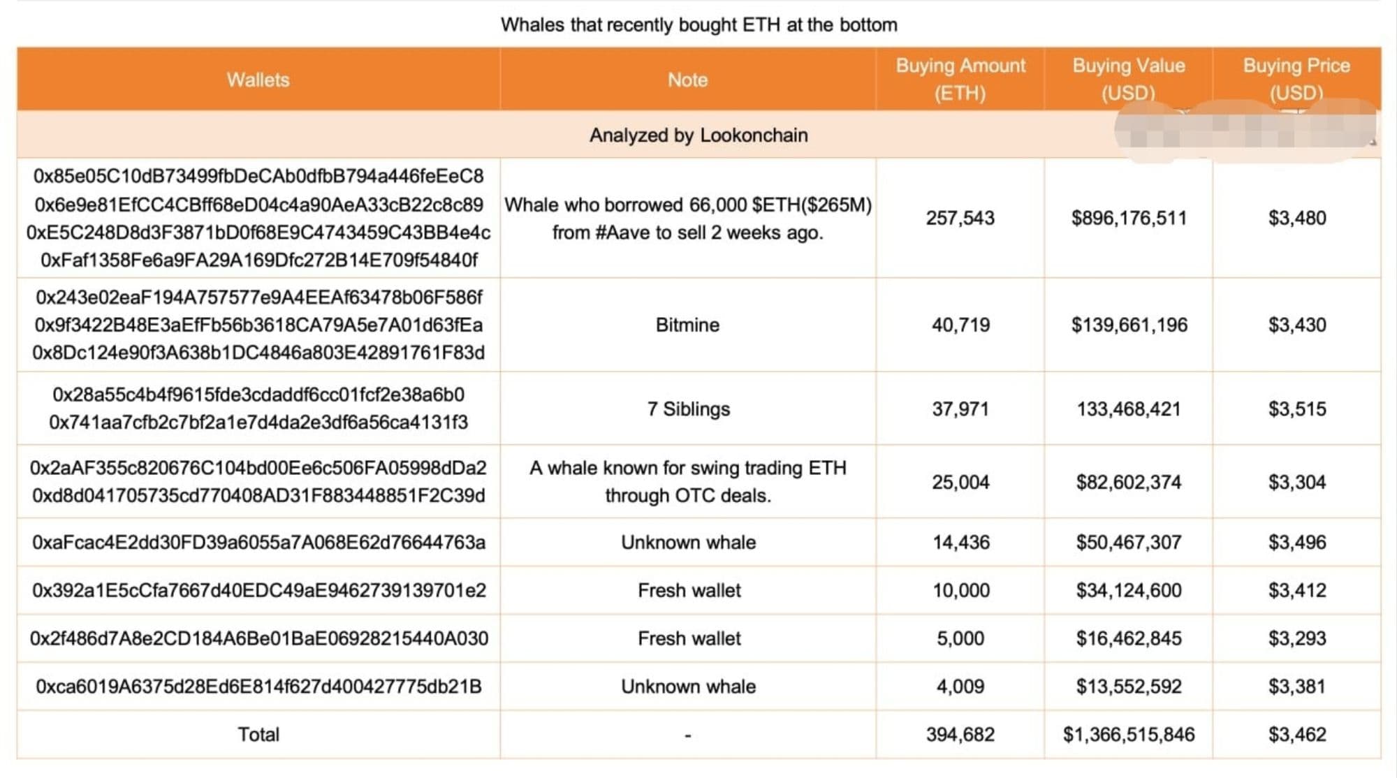The width and height of the screenshot is (1397, 778).
Task: Click the Total row label
Action: pos(258,735)
